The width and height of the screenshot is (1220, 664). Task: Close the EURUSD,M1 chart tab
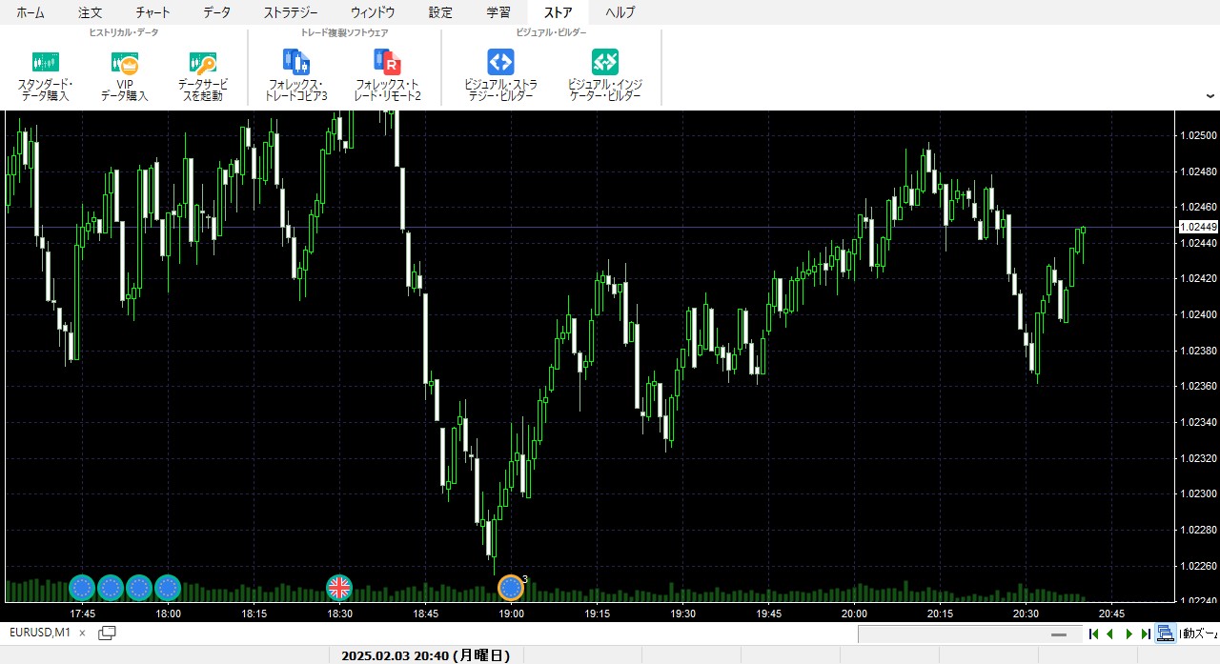point(82,633)
